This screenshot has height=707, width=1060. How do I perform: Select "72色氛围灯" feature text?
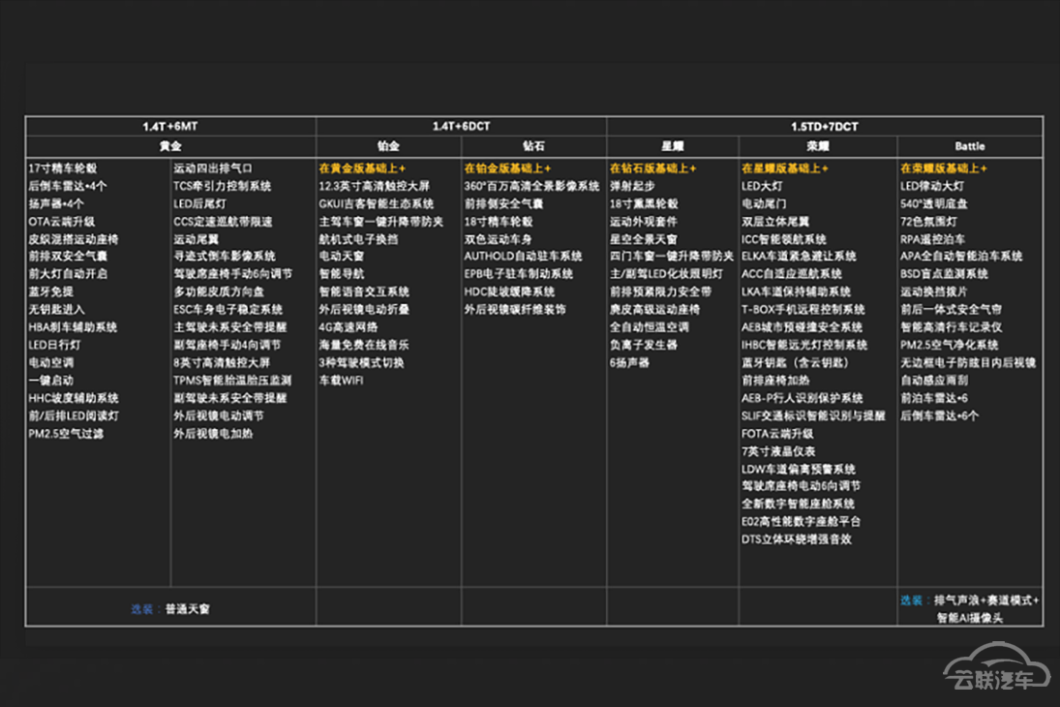coord(928,222)
